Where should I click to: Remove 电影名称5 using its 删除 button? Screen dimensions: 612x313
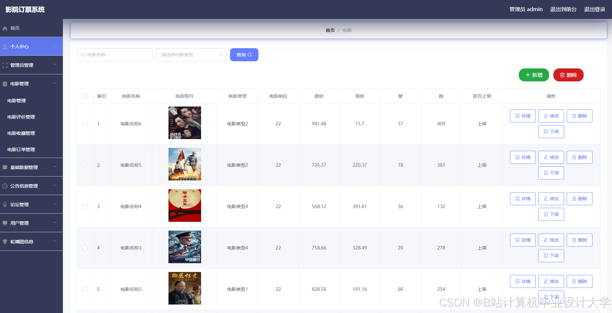(579, 157)
